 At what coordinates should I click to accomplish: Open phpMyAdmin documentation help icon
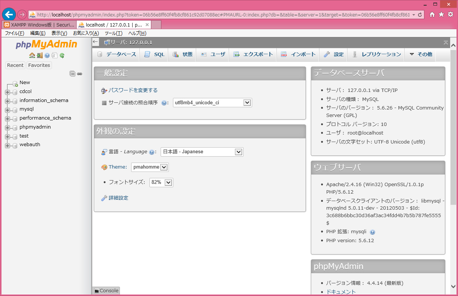(47, 55)
